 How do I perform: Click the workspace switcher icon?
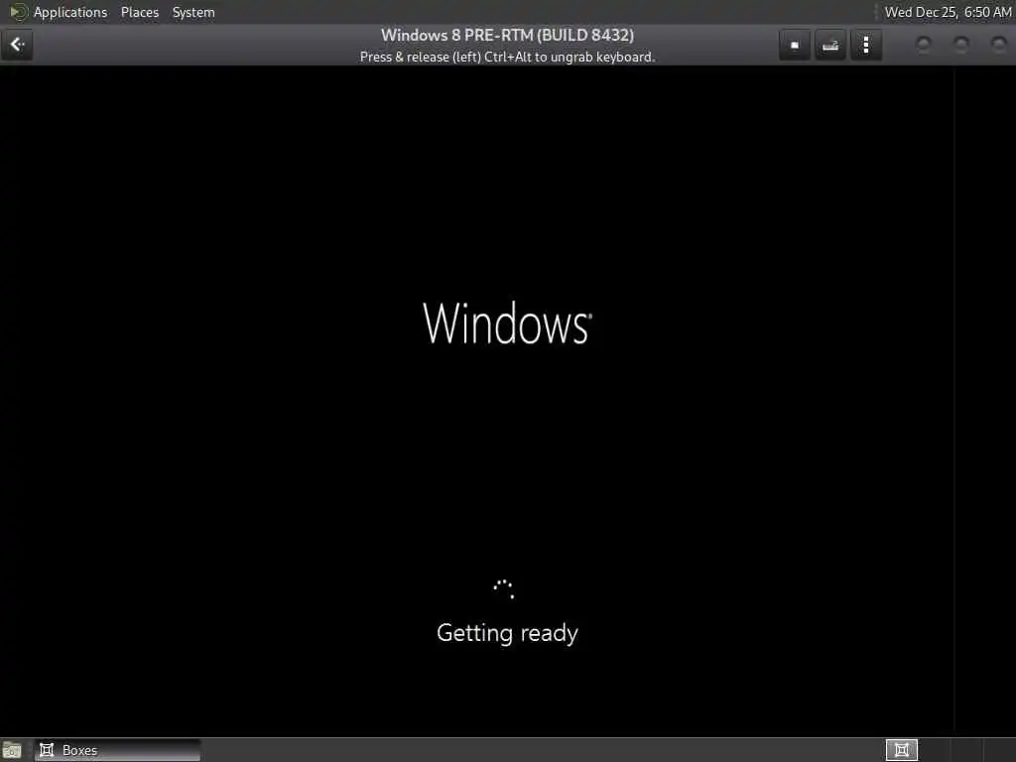click(901, 750)
